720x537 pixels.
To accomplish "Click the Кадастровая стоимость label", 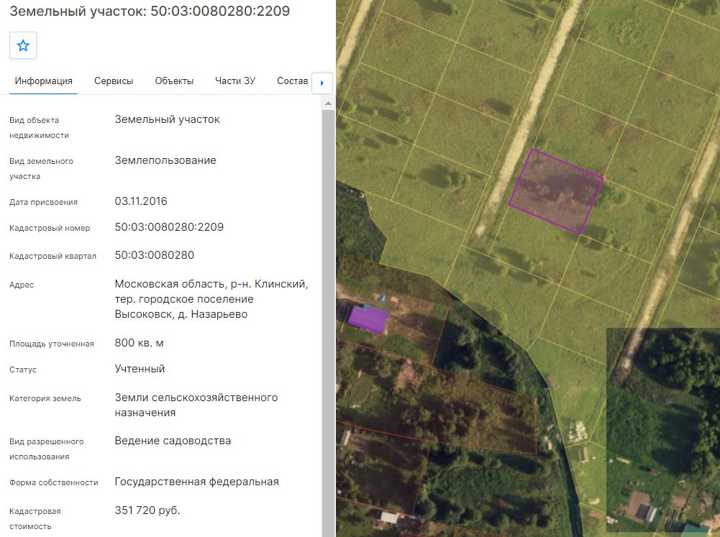I will click(x=35, y=519).
